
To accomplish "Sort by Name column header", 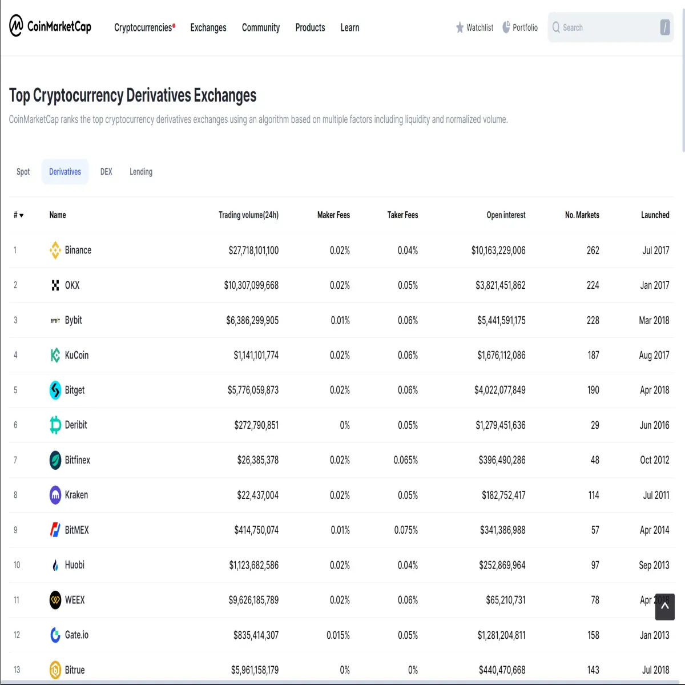I will tap(58, 215).
